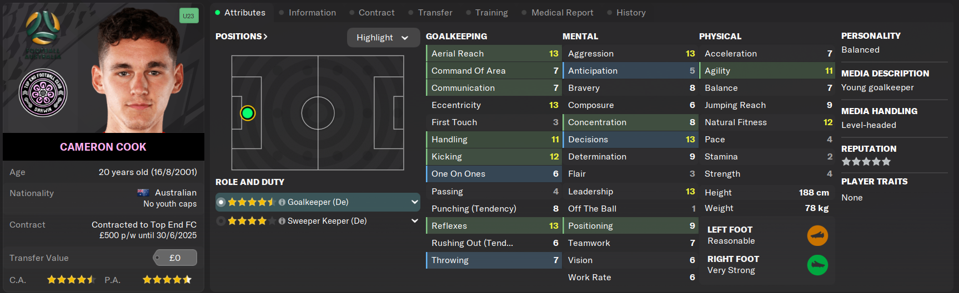This screenshot has width=959, height=293.
Task: Click the goalkeeper position dot on pitch
Action: click(x=248, y=113)
